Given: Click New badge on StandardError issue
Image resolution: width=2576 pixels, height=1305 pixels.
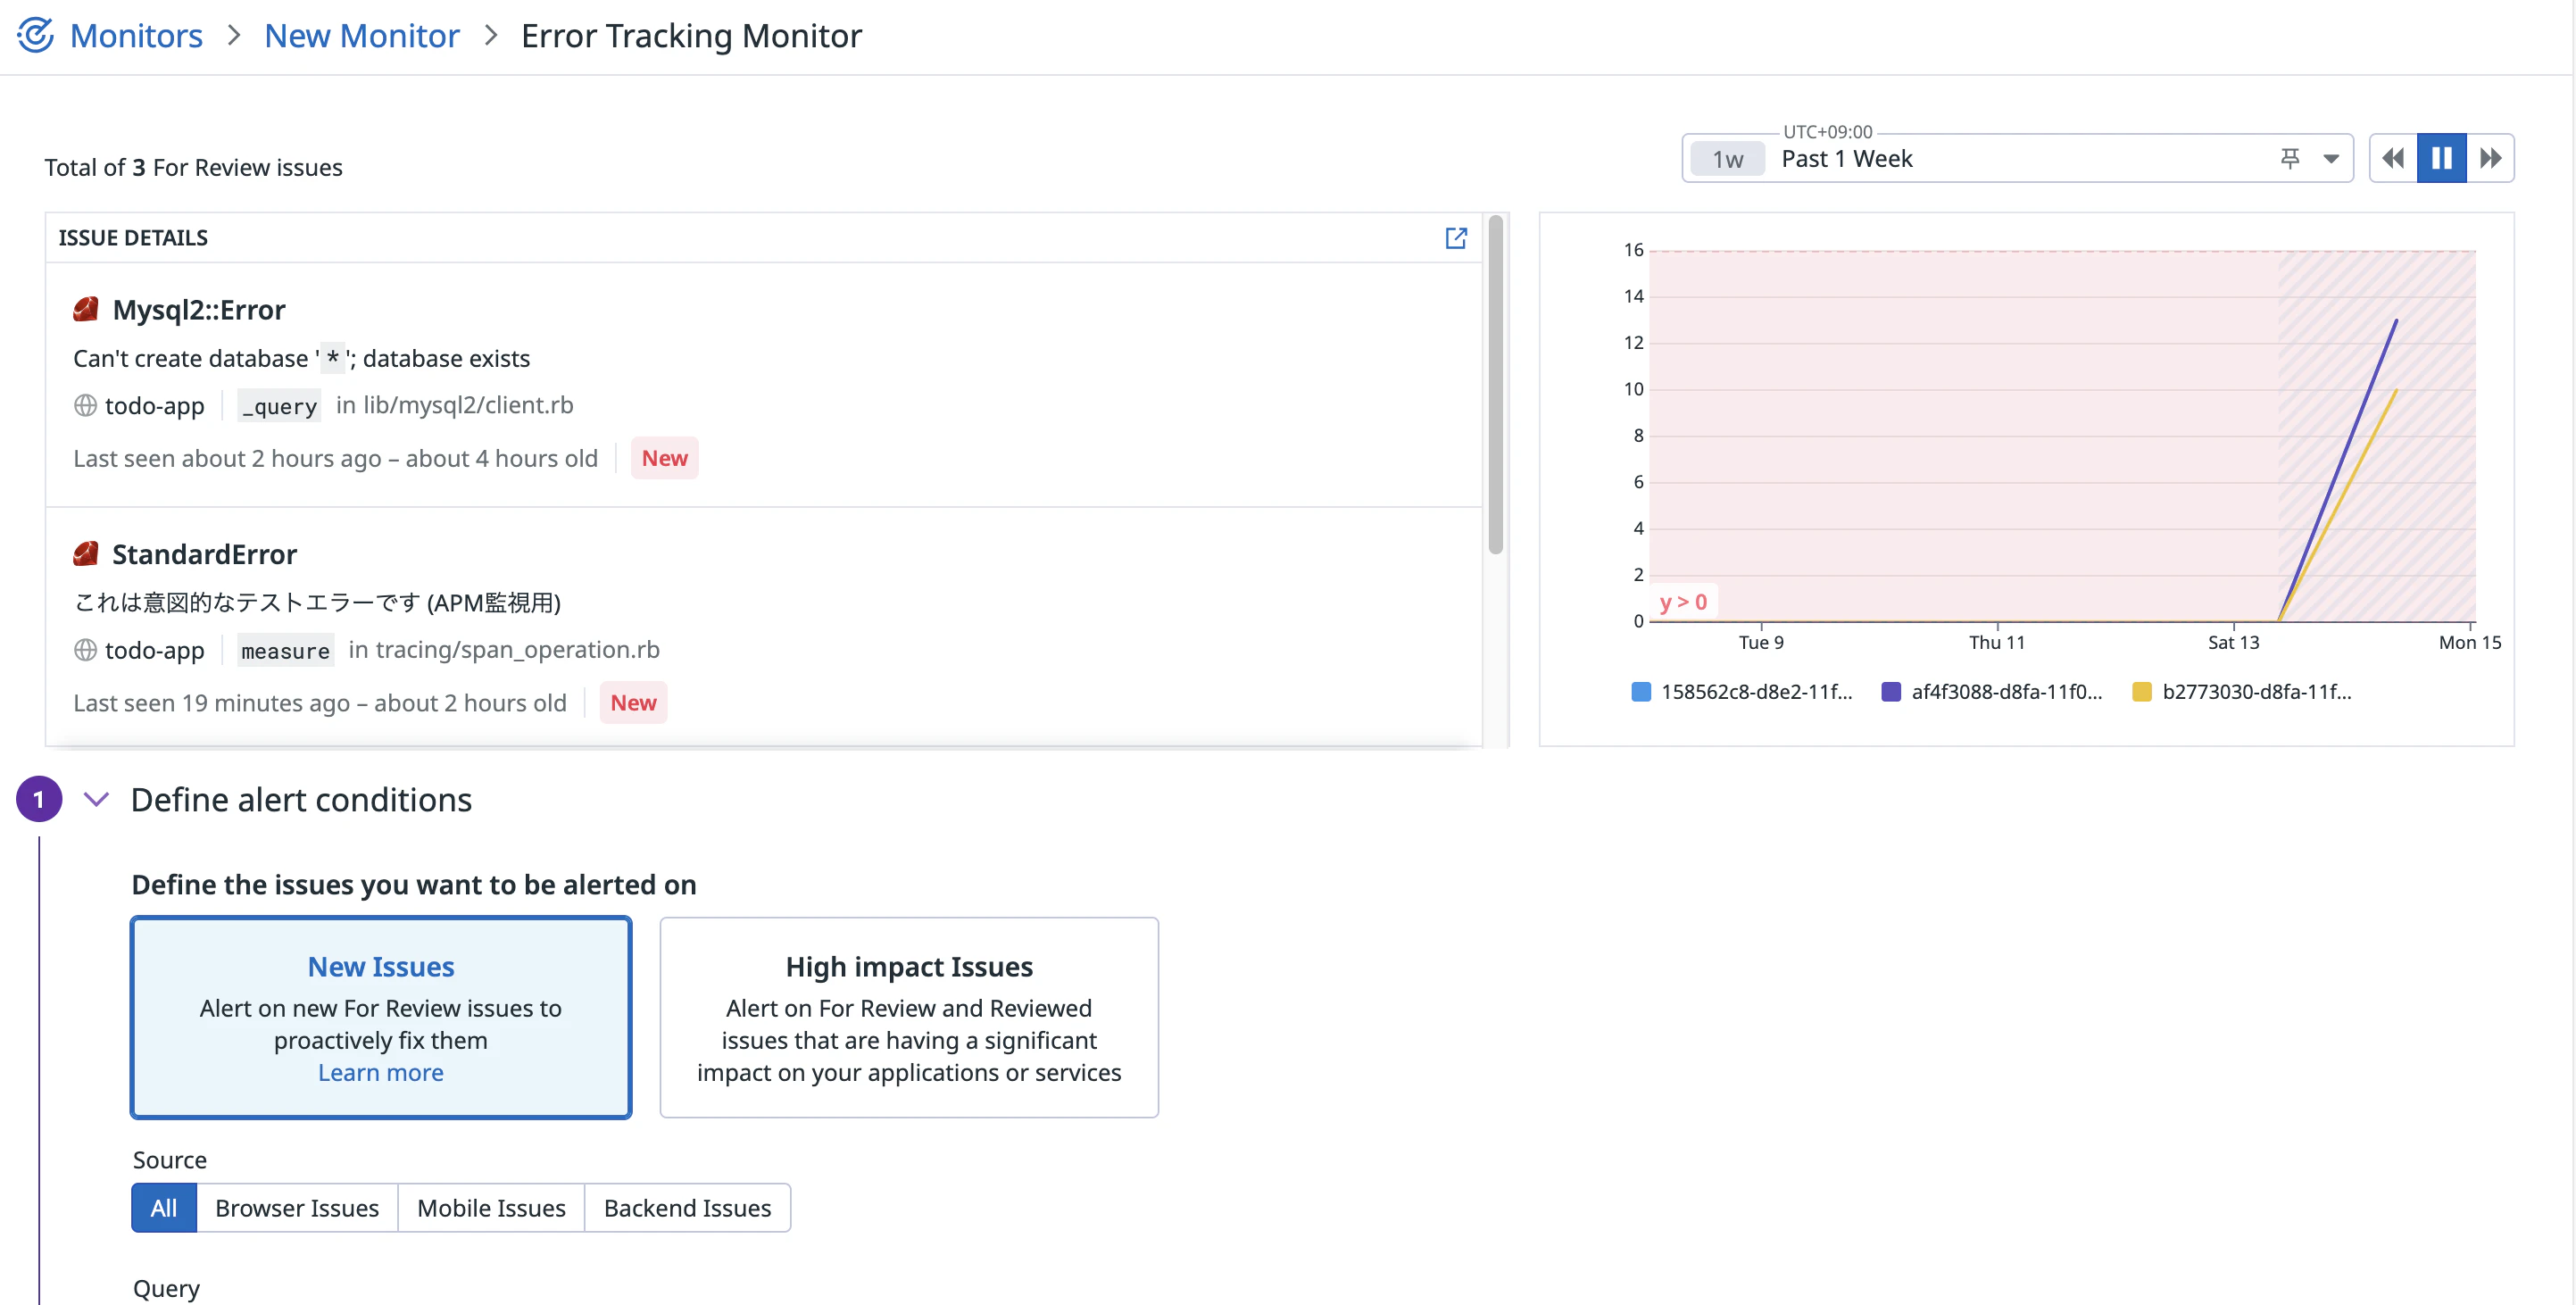Looking at the screenshot, I should point(633,703).
